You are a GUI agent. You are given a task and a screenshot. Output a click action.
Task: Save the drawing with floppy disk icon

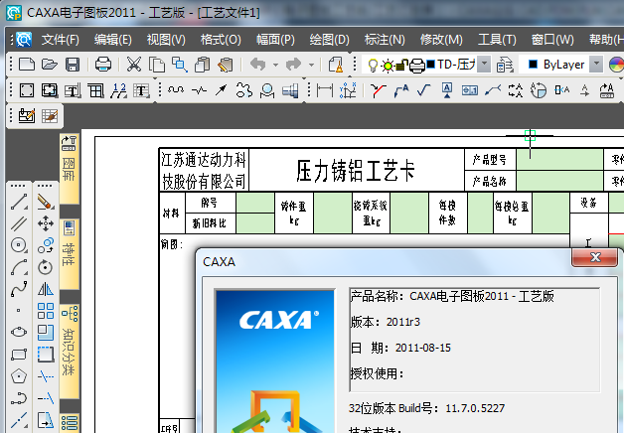coord(72,65)
